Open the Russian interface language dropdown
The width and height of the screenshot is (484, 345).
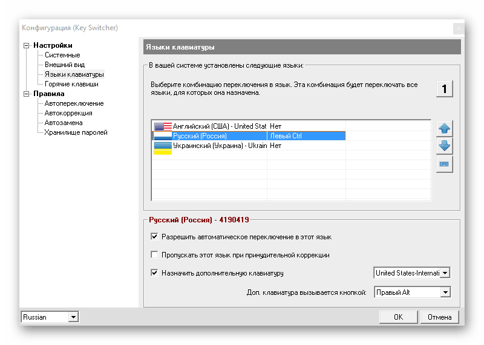(73, 317)
